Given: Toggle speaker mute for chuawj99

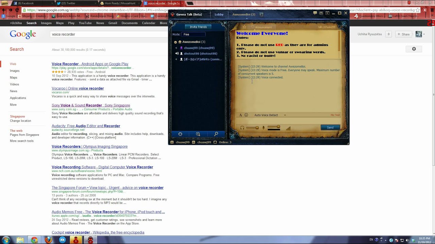Looking at the screenshot, I should [x=176, y=48].
